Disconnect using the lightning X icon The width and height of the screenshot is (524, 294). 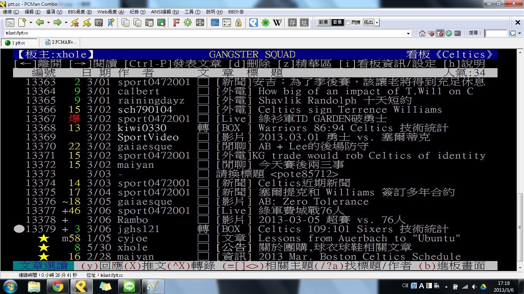[75, 23]
